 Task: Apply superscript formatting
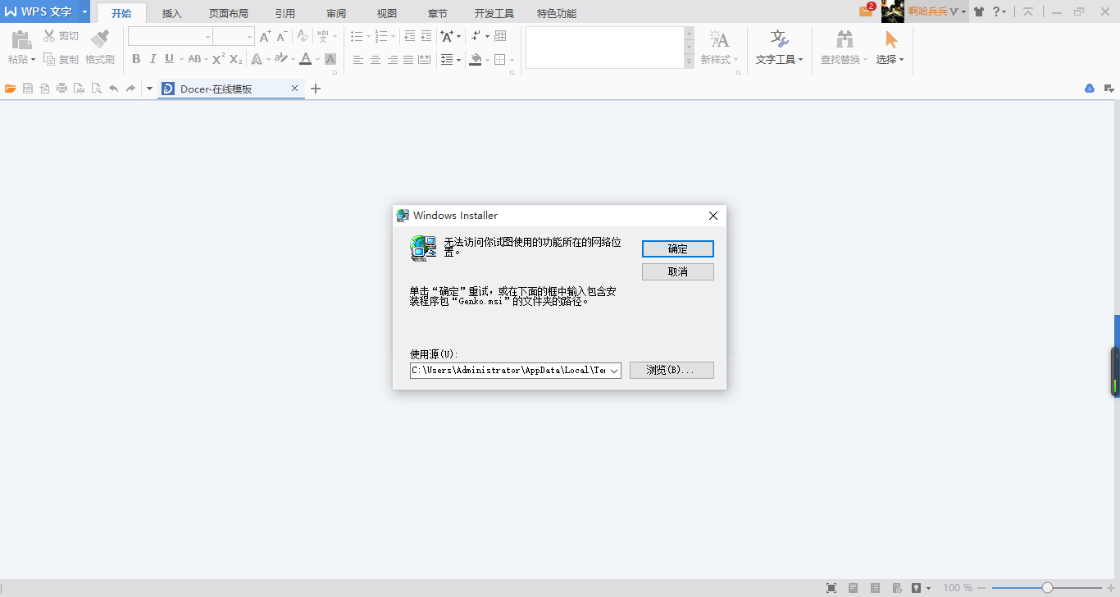pyautogui.click(x=216, y=58)
